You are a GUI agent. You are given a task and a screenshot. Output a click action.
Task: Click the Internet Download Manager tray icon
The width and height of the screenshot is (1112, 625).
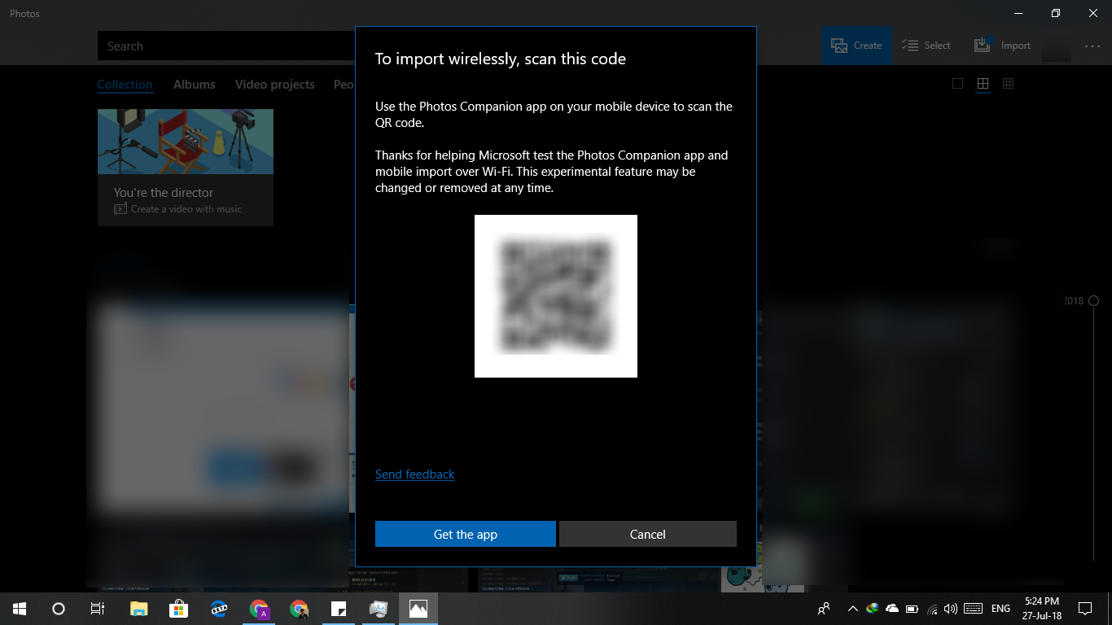click(873, 609)
